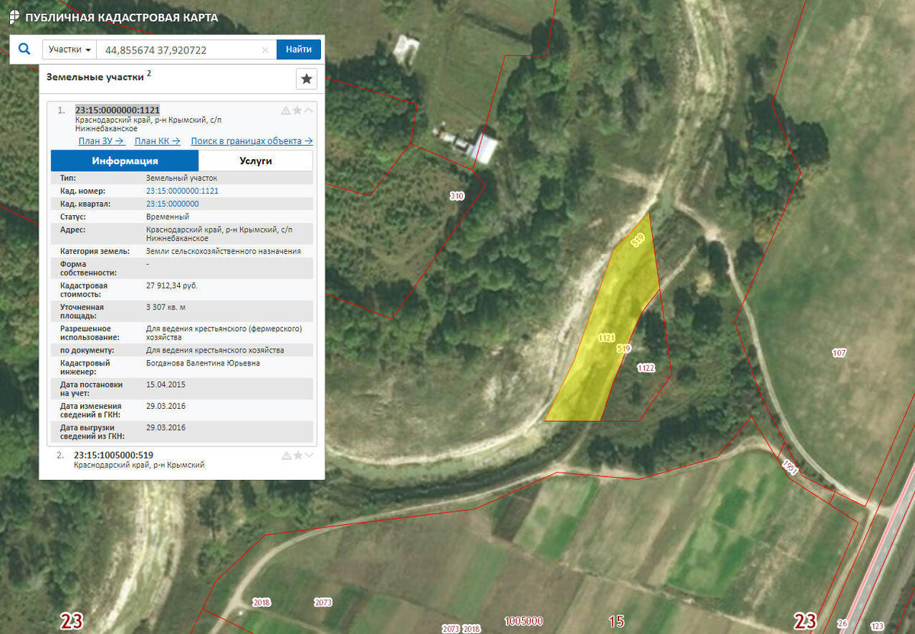The image size is (915, 634).
Task: Click the Кад. квартал value 23:15:0000000 link
Action: click(x=172, y=204)
